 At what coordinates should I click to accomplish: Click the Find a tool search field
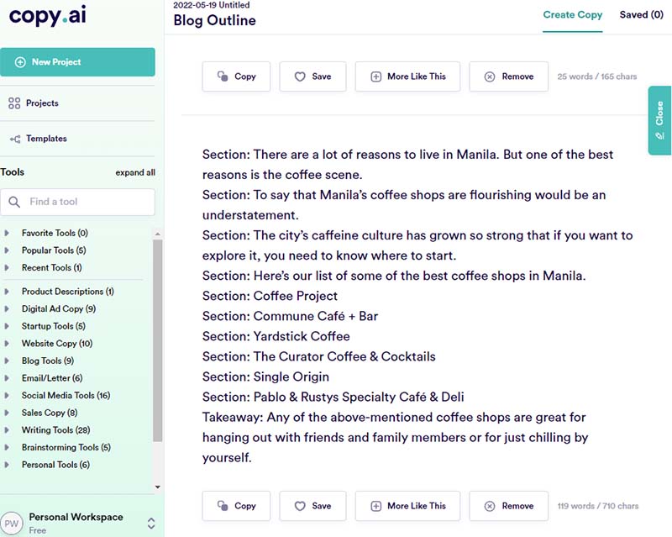[x=77, y=202]
